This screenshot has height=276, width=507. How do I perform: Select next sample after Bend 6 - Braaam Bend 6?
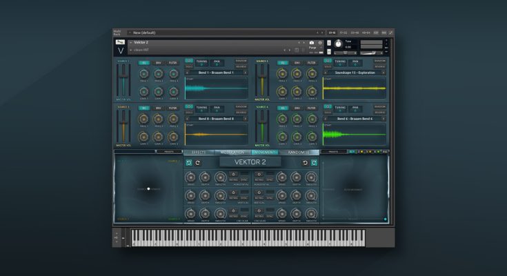coord(384,119)
